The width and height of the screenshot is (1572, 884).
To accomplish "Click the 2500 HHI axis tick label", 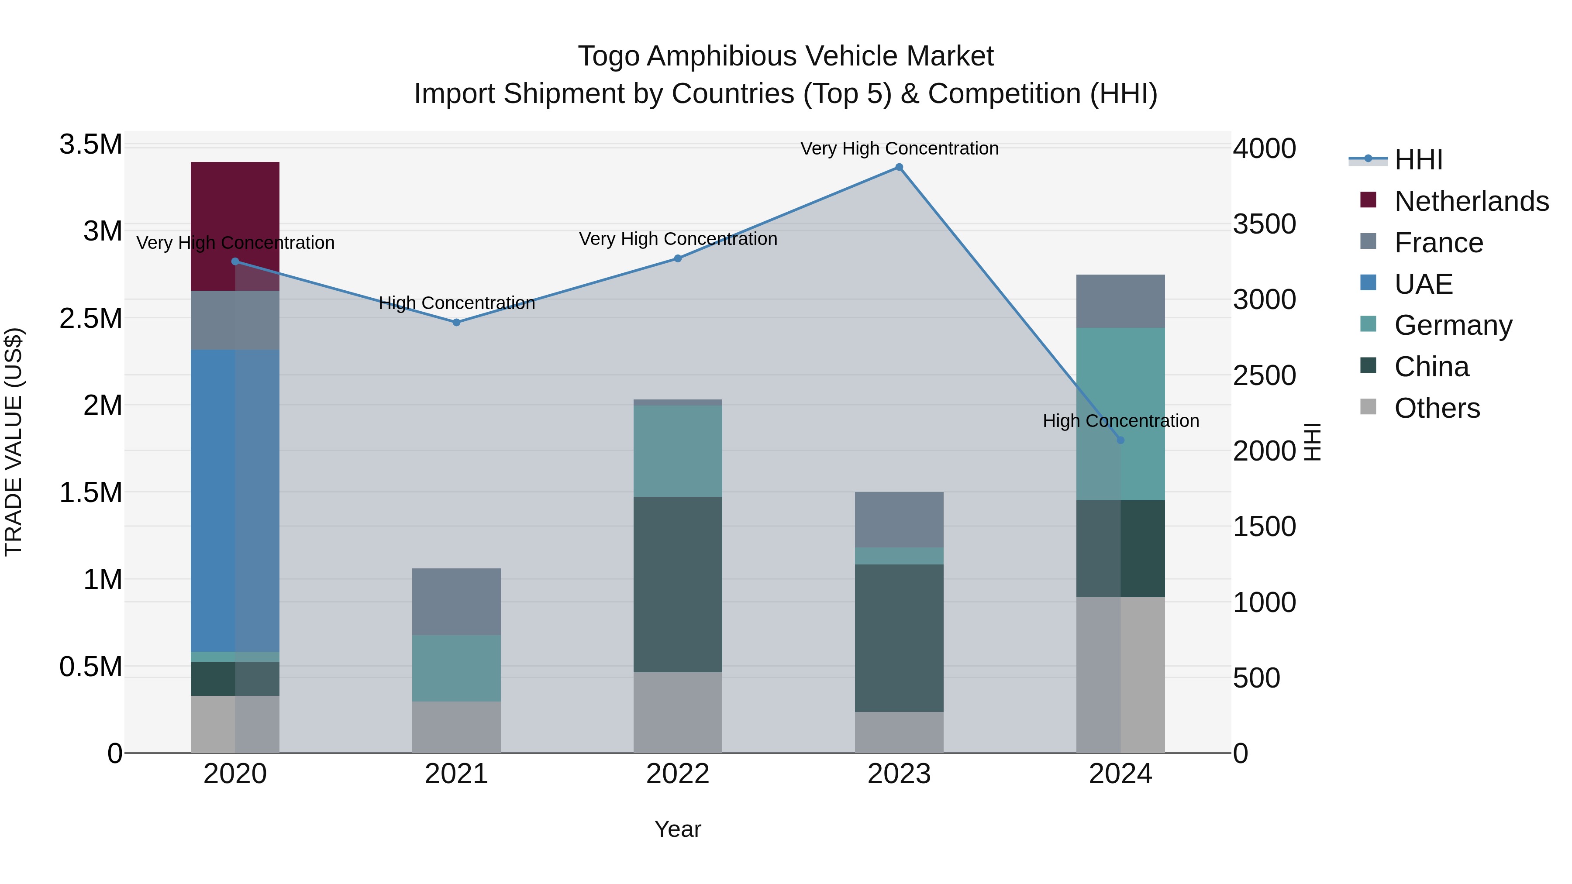I will [x=1265, y=375].
